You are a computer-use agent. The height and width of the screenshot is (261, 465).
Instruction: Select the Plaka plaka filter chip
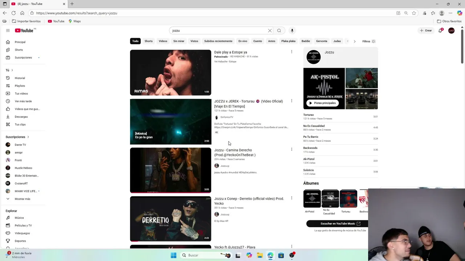click(x=288, y=41)
